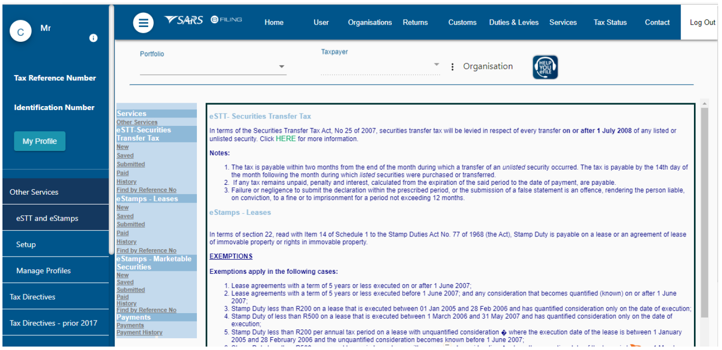This screenshot has width=722, height=350.
Task: Click the Log Out button
Action: (702, 23)
